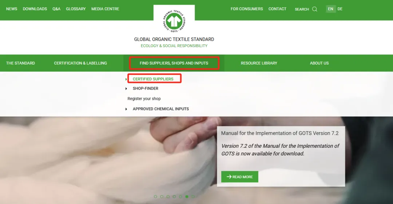Open ABOUT US menu
393x204 pixels.
[x=319, y=63]
